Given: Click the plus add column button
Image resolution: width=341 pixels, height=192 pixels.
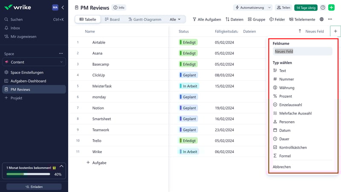Looking at the screenshot, I should click(335, 31).
